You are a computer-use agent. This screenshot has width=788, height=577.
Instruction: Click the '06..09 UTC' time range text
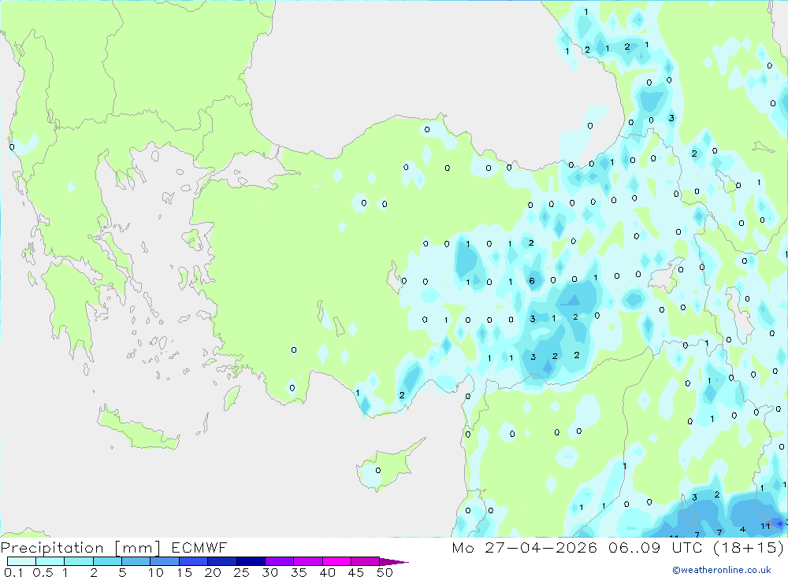(655, 547)
